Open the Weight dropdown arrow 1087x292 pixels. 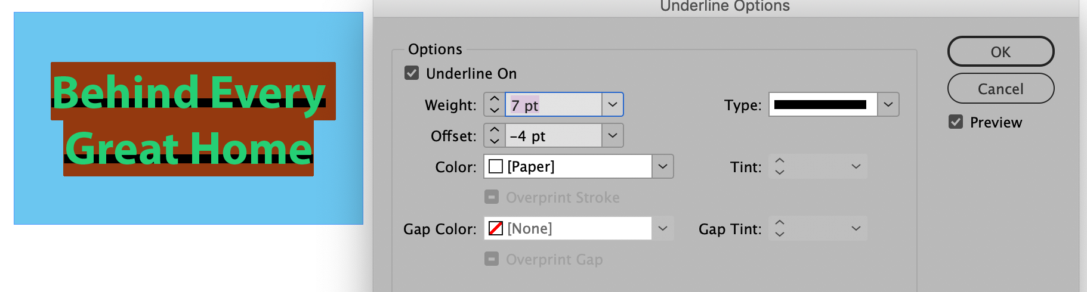click(612, 105)
